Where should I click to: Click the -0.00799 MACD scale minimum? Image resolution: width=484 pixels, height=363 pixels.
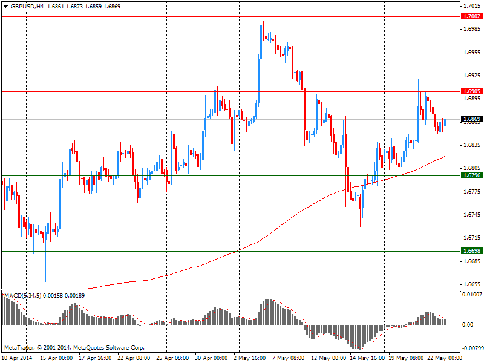(x=473, y=348)
